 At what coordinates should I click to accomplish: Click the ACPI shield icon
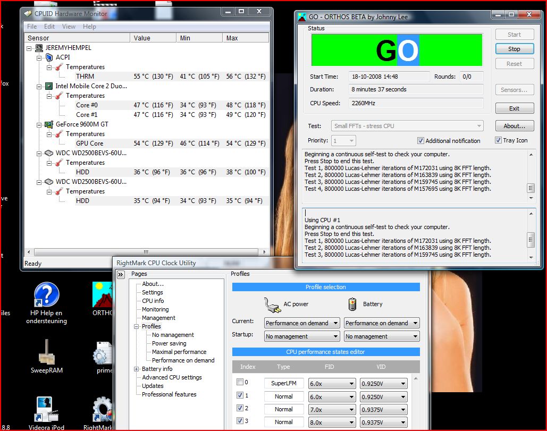(x=49, y=57)
